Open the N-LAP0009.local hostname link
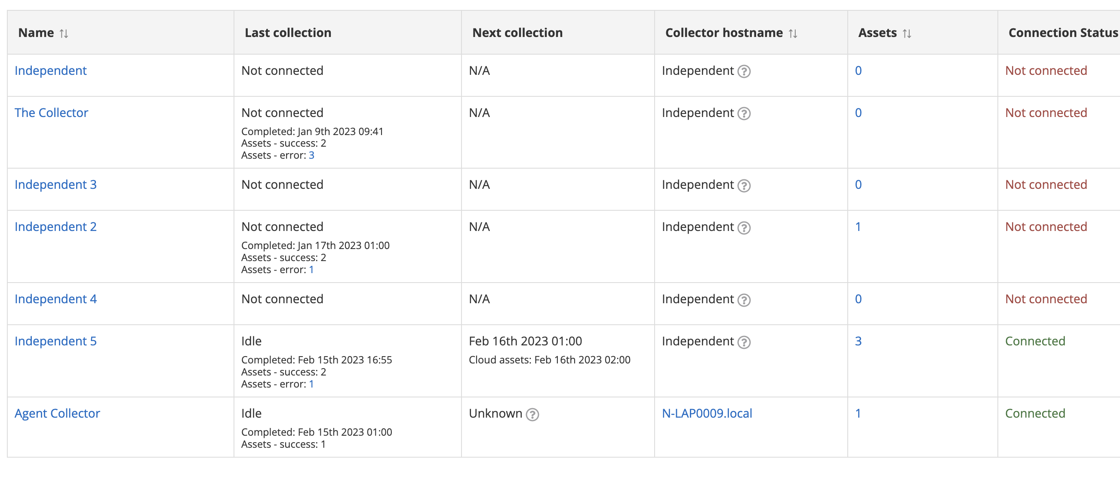The width and height of the screenshot is (1120, 480). tap(707, 413)
